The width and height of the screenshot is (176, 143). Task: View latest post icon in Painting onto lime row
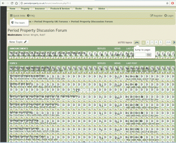(138, 105)
